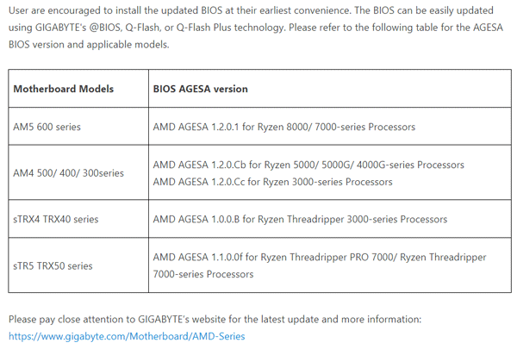
Task: Select the "sTR5 TRX50 series" cell
Action: [x=53, y=265]
